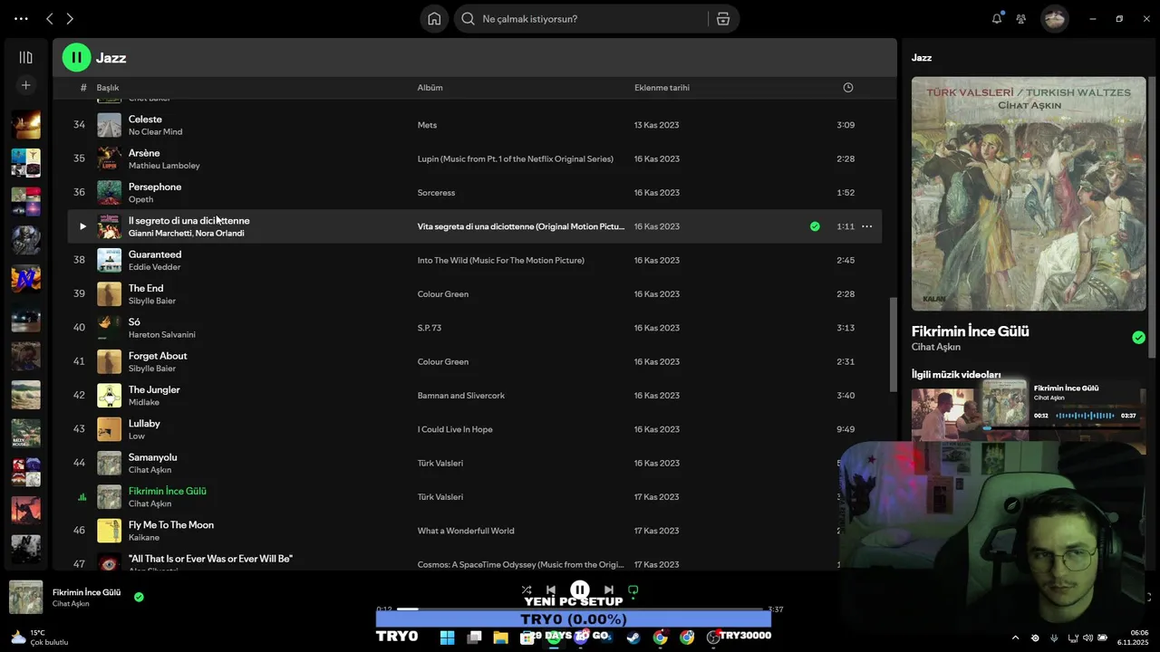The height and width of the screenshot is (652, 1160).
Task: Select track Persephone by Opeth
Action: (x=474, y=193)
